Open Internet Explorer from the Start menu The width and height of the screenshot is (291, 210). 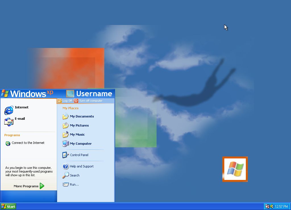coord(9,110)
